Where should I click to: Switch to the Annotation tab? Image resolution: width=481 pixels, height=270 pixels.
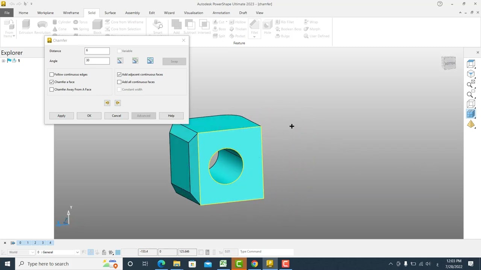click(x=221, y=13)
